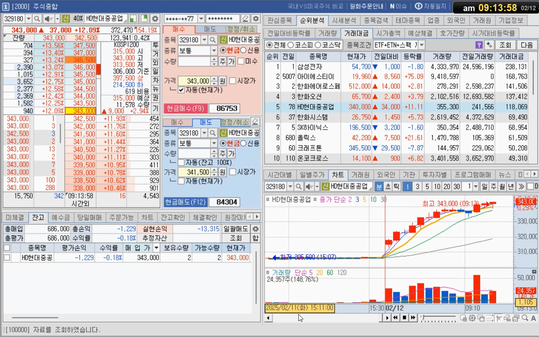The width and height of the screenshot is (539, 337).
Task: Open the sell panel 종류 보통 dropdown
Action: tap(214, 143)
